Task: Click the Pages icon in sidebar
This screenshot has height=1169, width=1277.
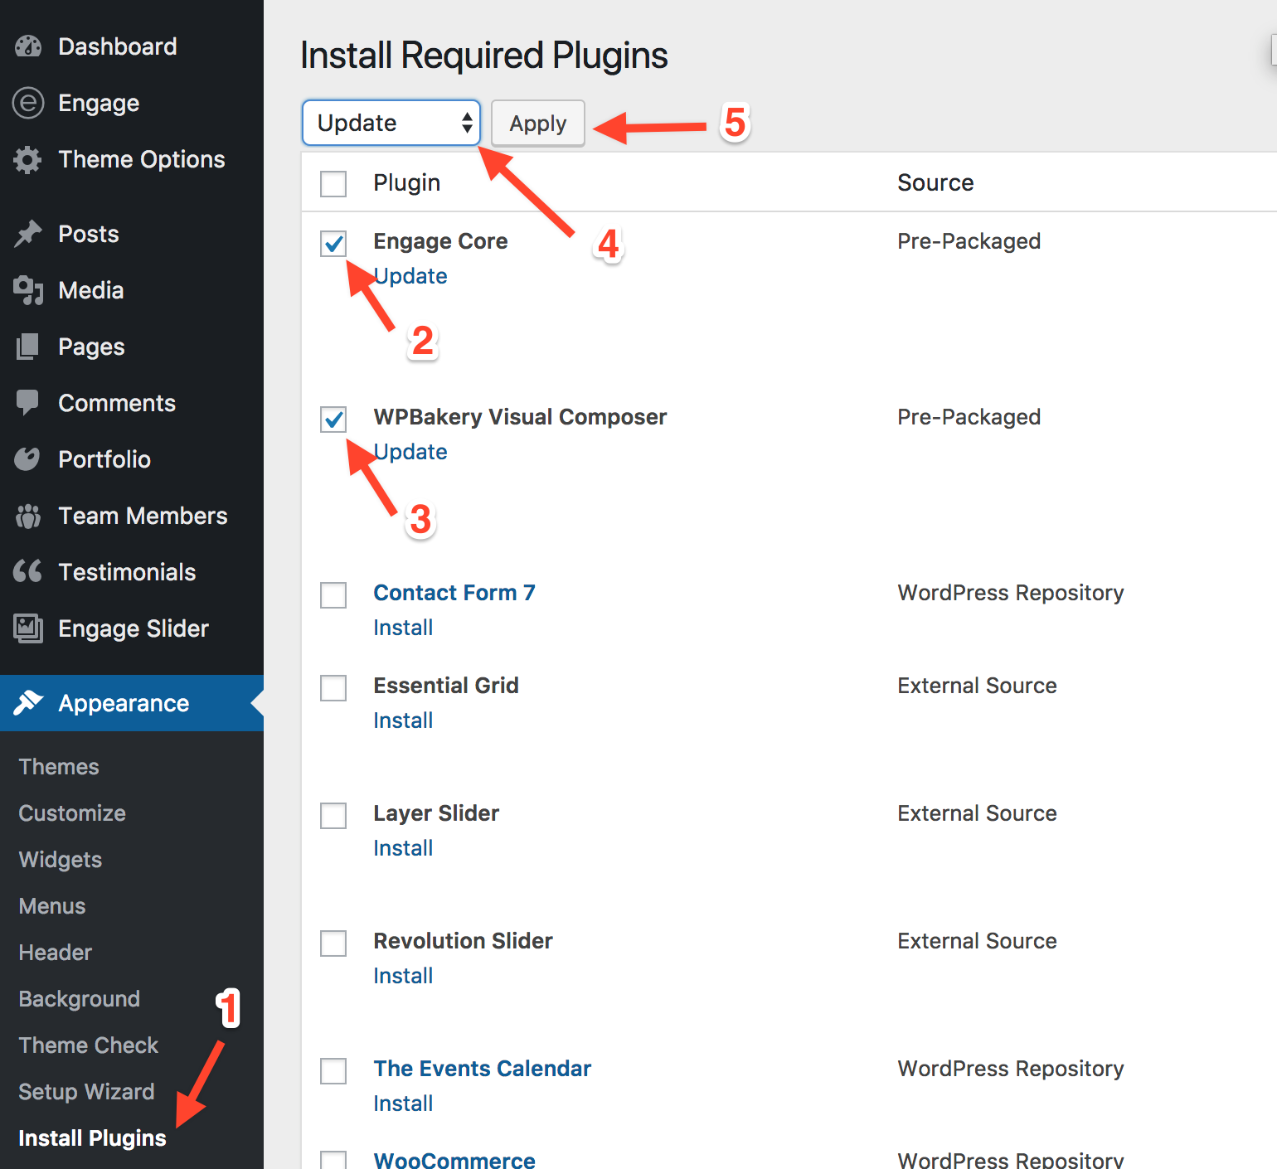Action: [27, 347]
